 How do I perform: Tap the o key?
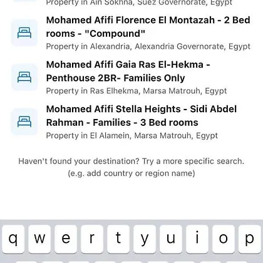(x=224, y=239)
